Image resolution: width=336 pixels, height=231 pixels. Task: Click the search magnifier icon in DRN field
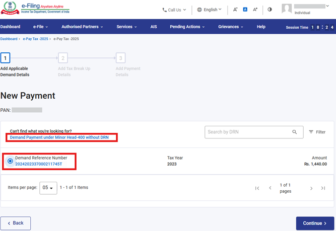[x=295, y=132]
